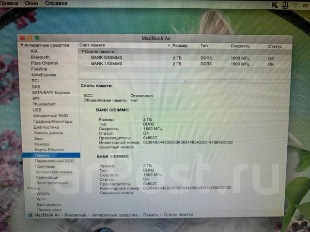Select the BANK 0/DIMM0 table row
This screenshot has width=310, height=232.
[x=185, y=58]
